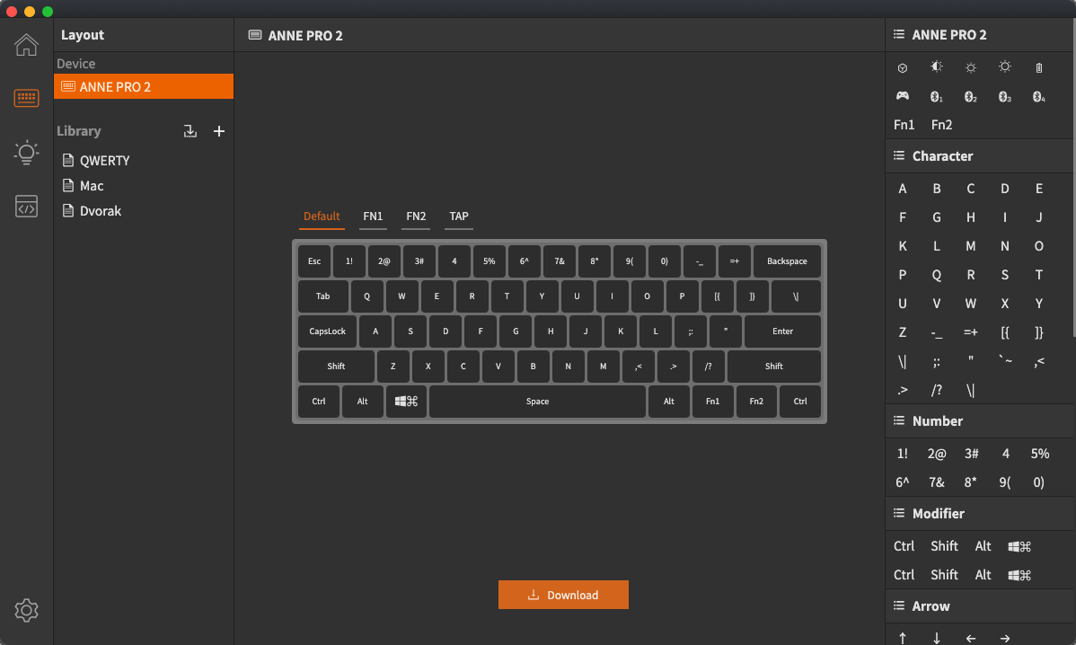Select the keyboard Layout sidebar icon
The width and height of the screenshot is (1076, 645).
[26, 98]
